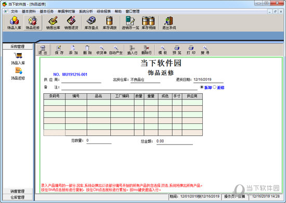Remove a row with 删除行
286x203 pixels.
147,50
